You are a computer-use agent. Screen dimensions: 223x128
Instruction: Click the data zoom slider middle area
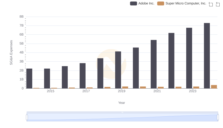(122, 117)
